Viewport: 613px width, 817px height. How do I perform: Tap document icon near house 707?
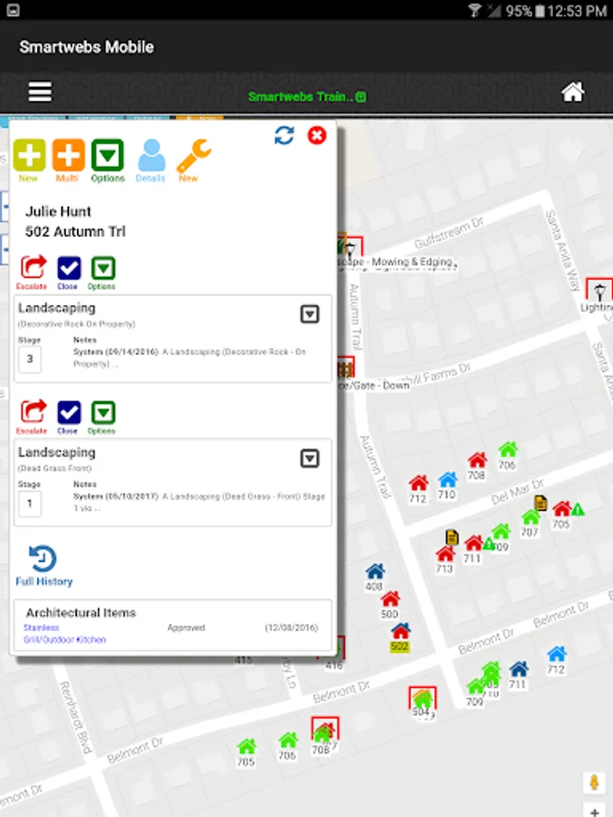541,503
